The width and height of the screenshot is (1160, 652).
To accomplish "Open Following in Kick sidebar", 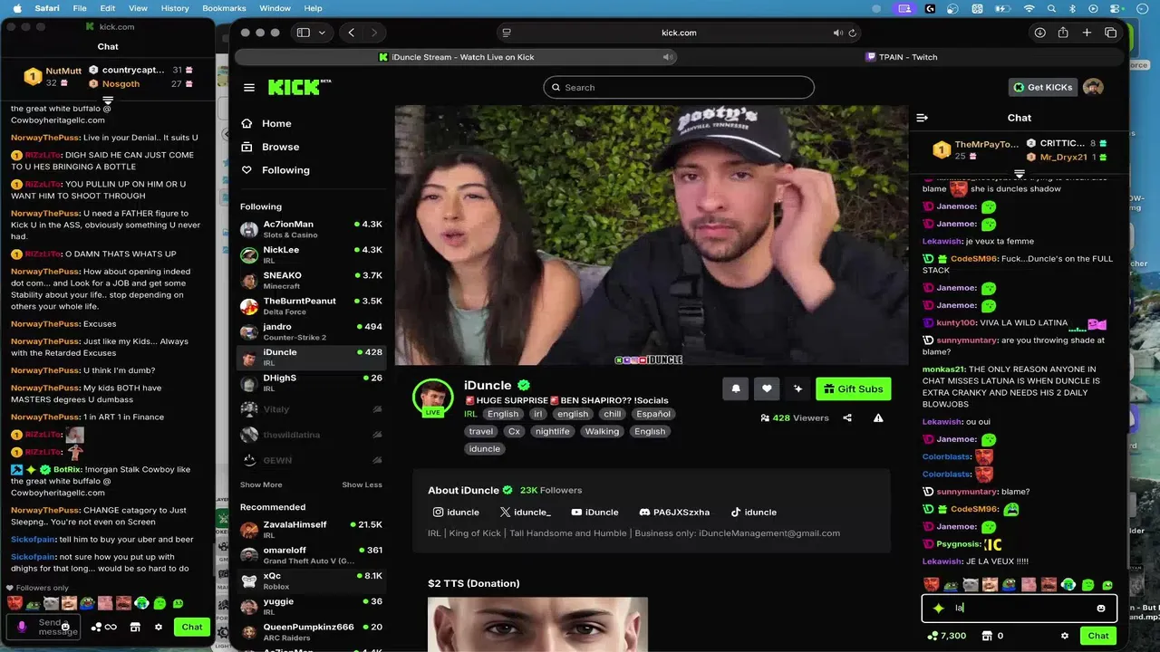I will (285, 170).
